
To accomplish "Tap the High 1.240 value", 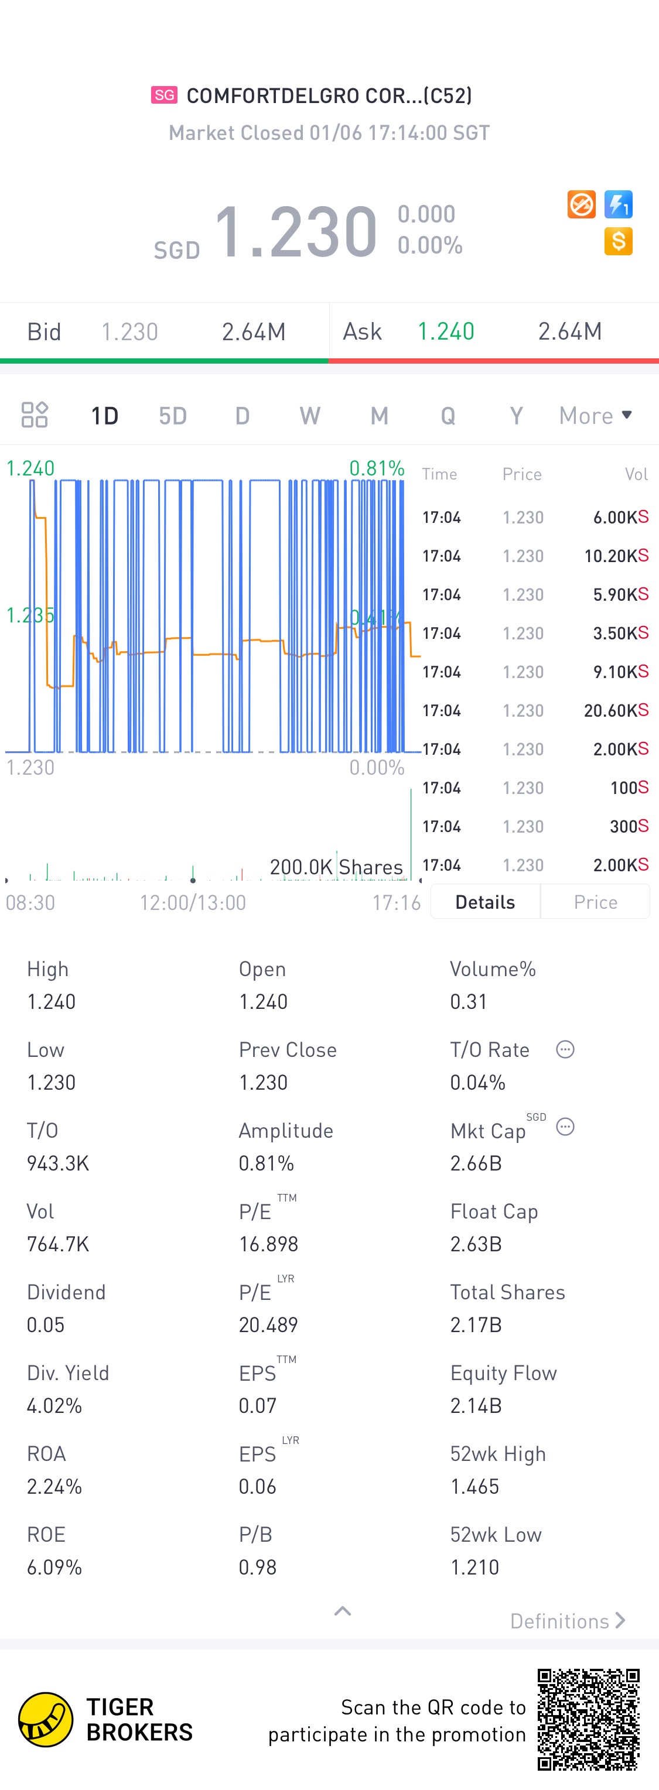I will click(x=52, y=1001).
